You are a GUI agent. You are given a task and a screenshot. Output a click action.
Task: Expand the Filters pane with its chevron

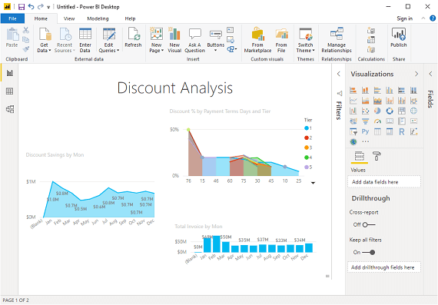point(339,74)
